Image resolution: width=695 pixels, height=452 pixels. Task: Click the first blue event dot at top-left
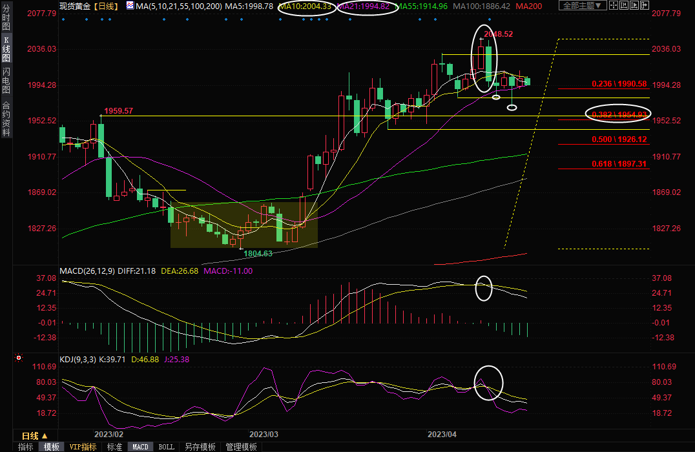point(63,19)
